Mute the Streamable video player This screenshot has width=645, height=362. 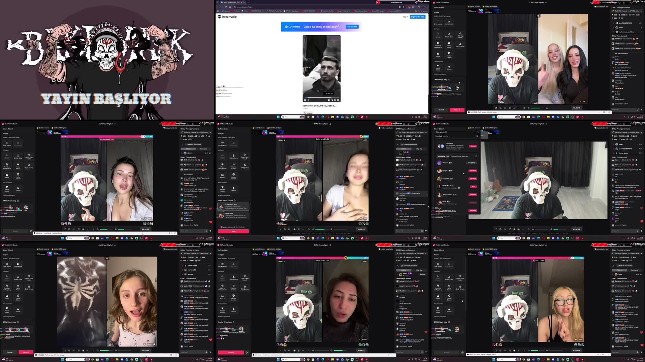pyautogui.click(x=308, y=100)
